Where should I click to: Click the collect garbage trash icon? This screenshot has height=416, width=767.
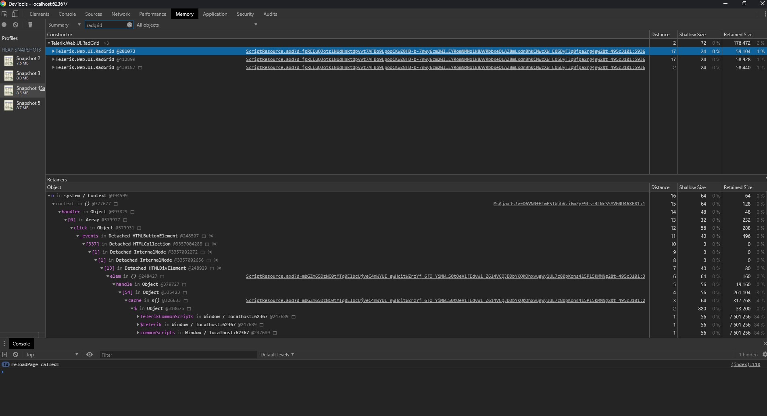coord(30,25)
